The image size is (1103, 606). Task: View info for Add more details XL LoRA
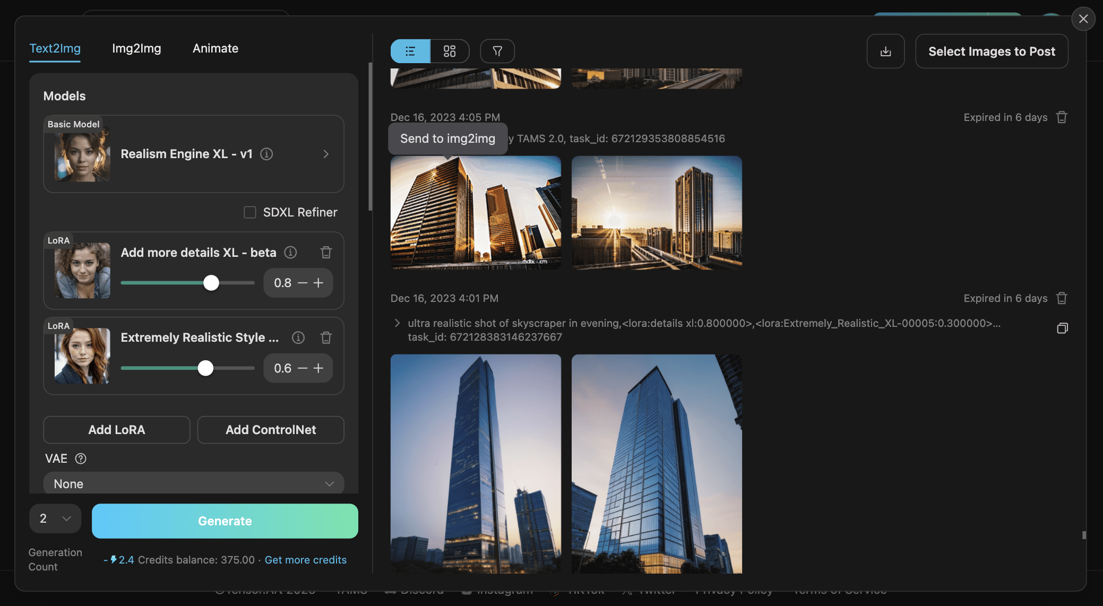tap(290, 253)
